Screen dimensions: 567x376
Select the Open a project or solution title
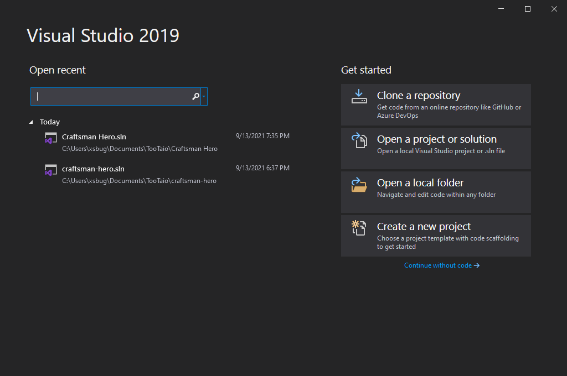point(436,139)
